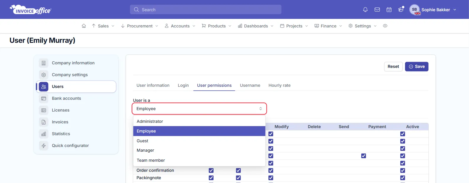The width and height of the screenshot is (469, 183).
Task: Switch to the User permissions tab
Action: pyautogui.click(x=214, y=85)
